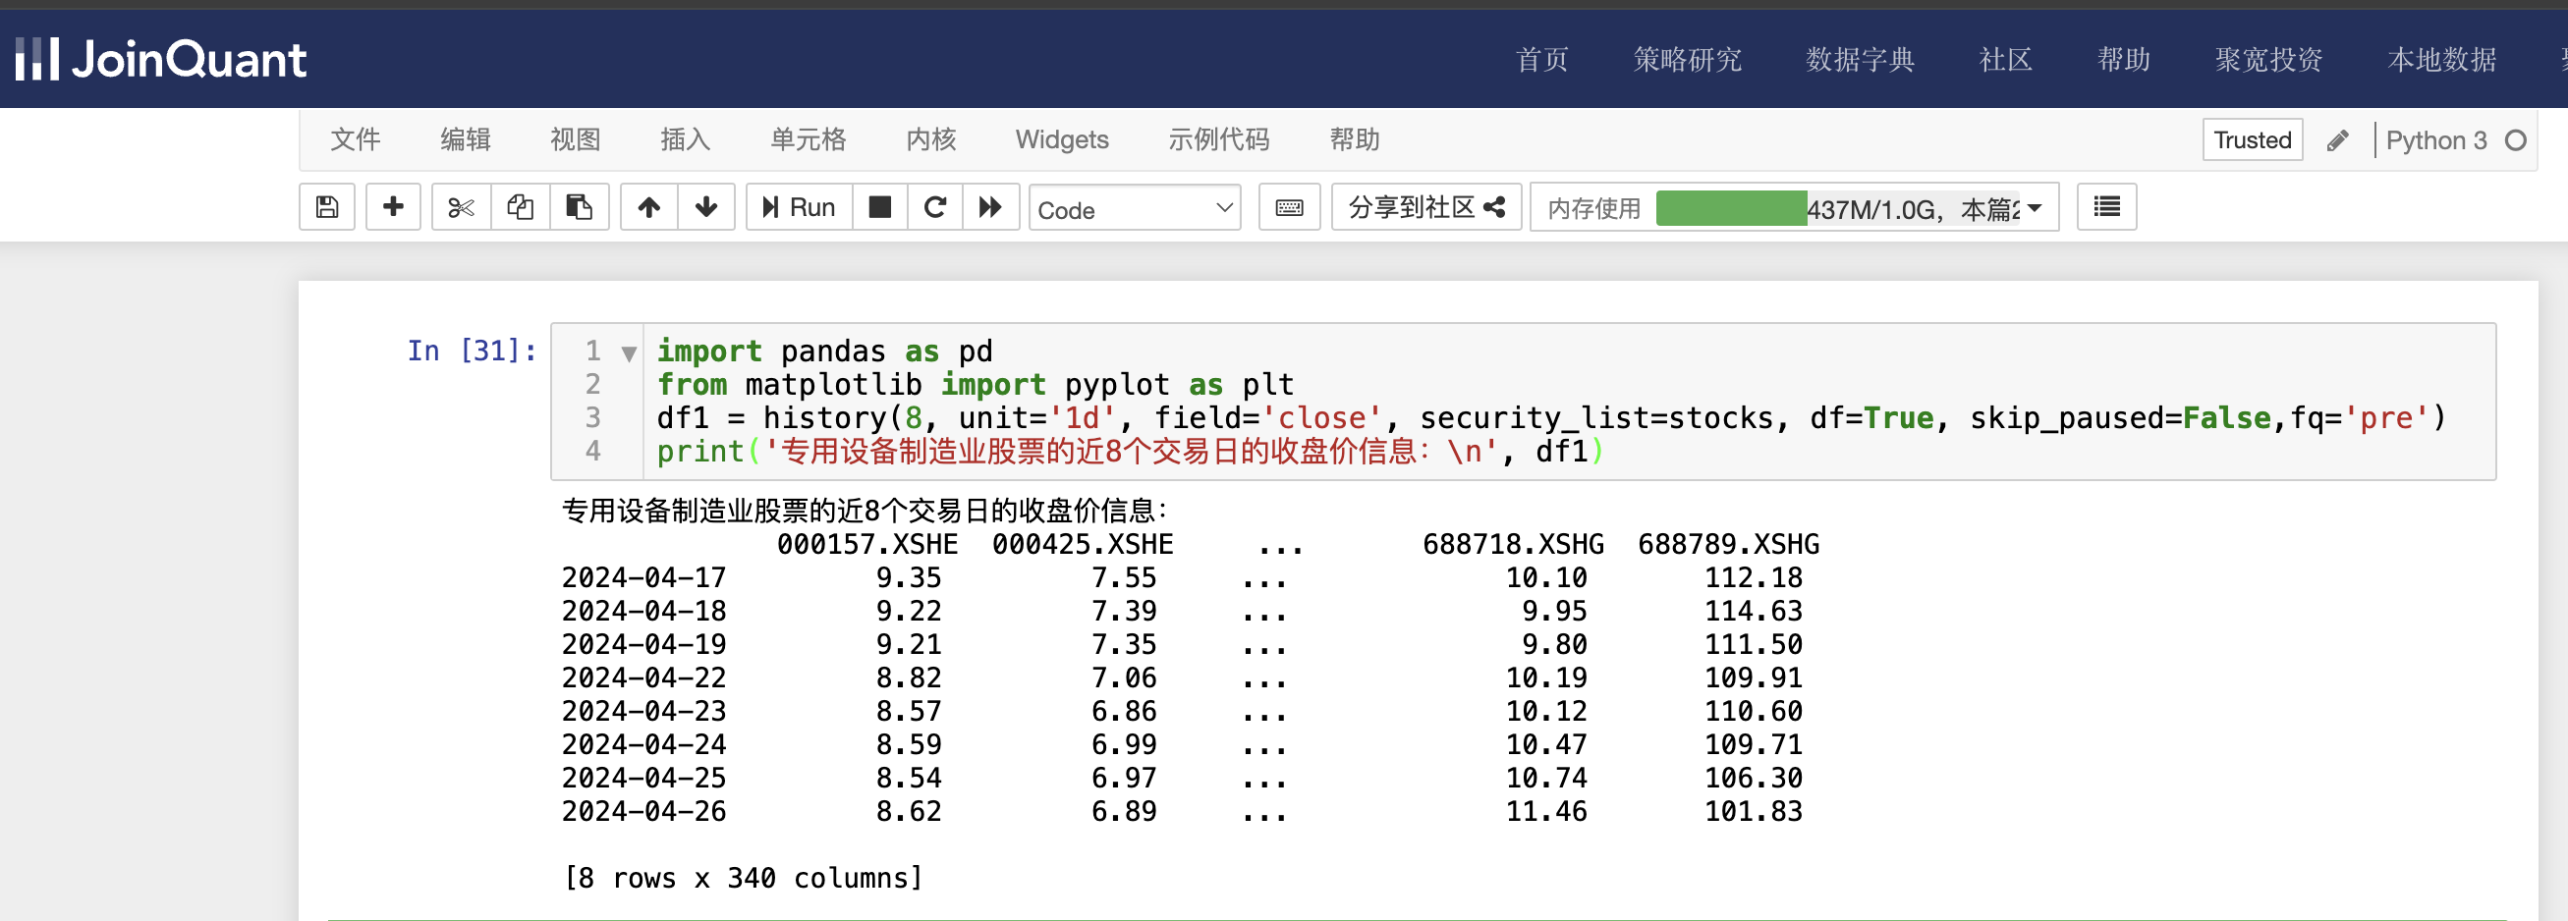
Task: Open 社区 in the top navigation
Action: [x=2005, y=60]
